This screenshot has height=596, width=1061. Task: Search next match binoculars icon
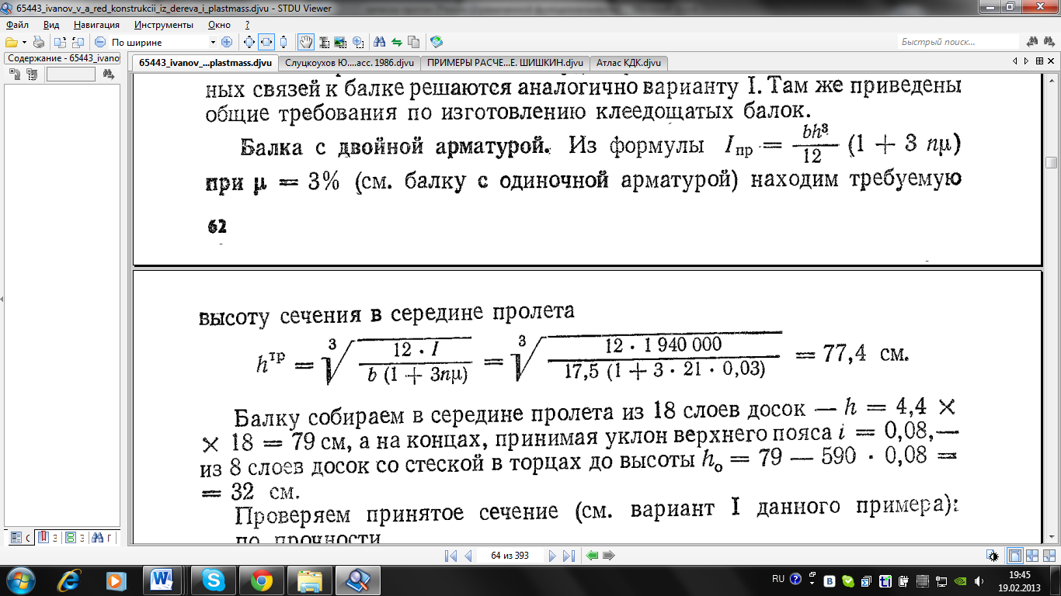click(1049, 42)
